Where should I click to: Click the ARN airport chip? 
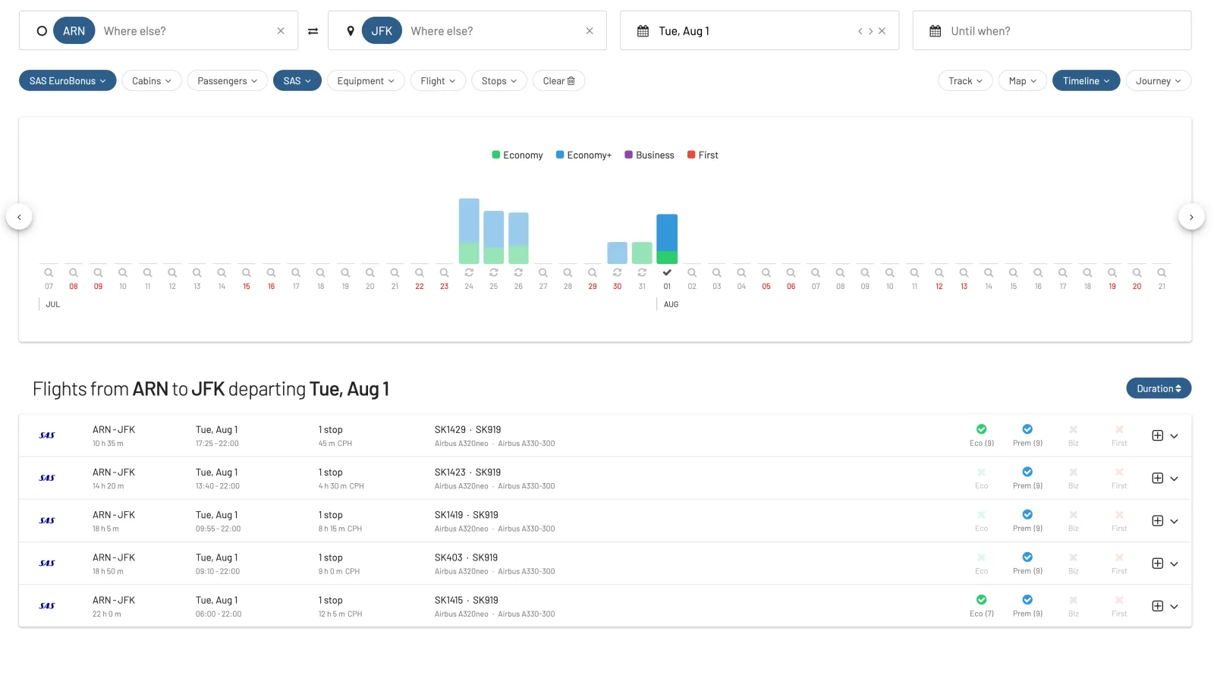click(x=74, y=31)
